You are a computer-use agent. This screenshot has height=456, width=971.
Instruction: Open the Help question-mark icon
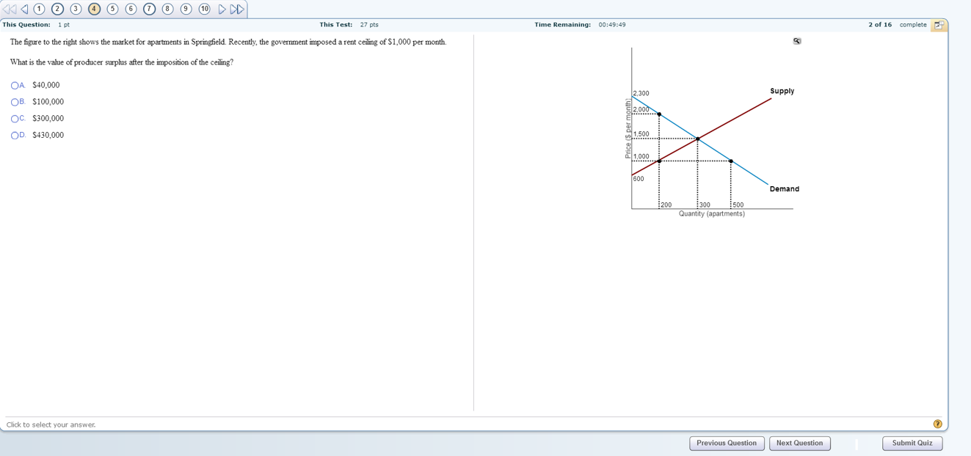tap(937, 424)
